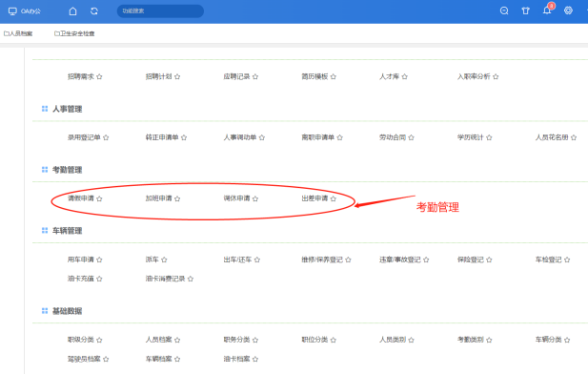This screenshot has width=588, height=374.
Task: Open the 入职率分析 link
Action: pyautogui.click(x=474, y=76)
